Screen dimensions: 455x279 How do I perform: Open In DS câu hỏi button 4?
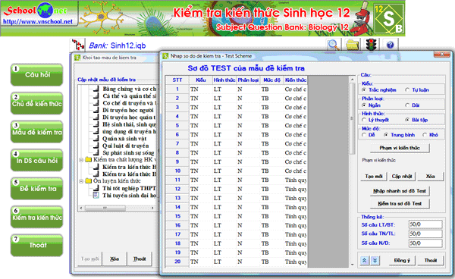point(37,160)
